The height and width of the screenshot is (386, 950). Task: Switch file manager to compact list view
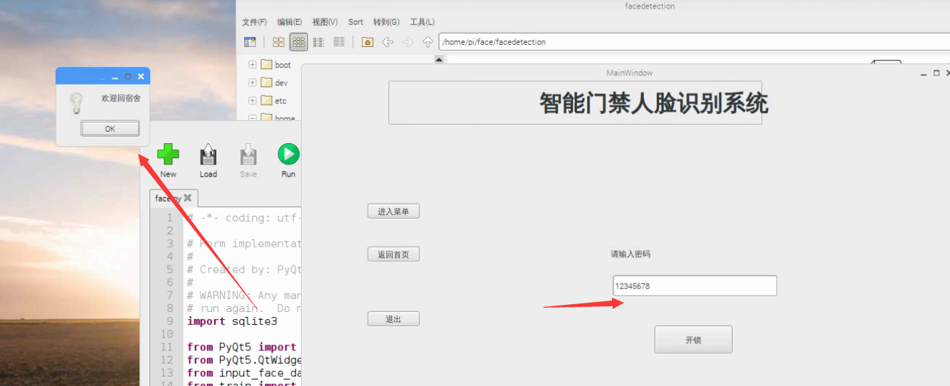(319, 42)
